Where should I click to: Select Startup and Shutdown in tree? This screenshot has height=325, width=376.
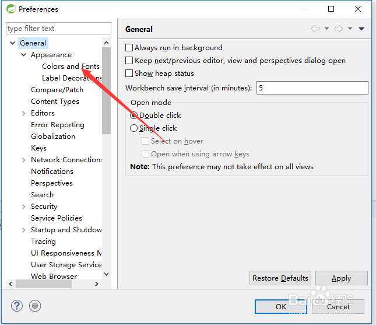[66, 230]
